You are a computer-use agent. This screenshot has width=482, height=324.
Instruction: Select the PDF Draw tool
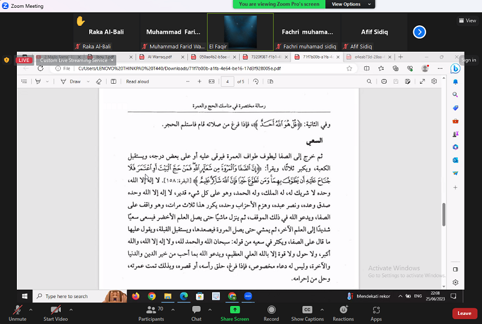coord(70,81)
